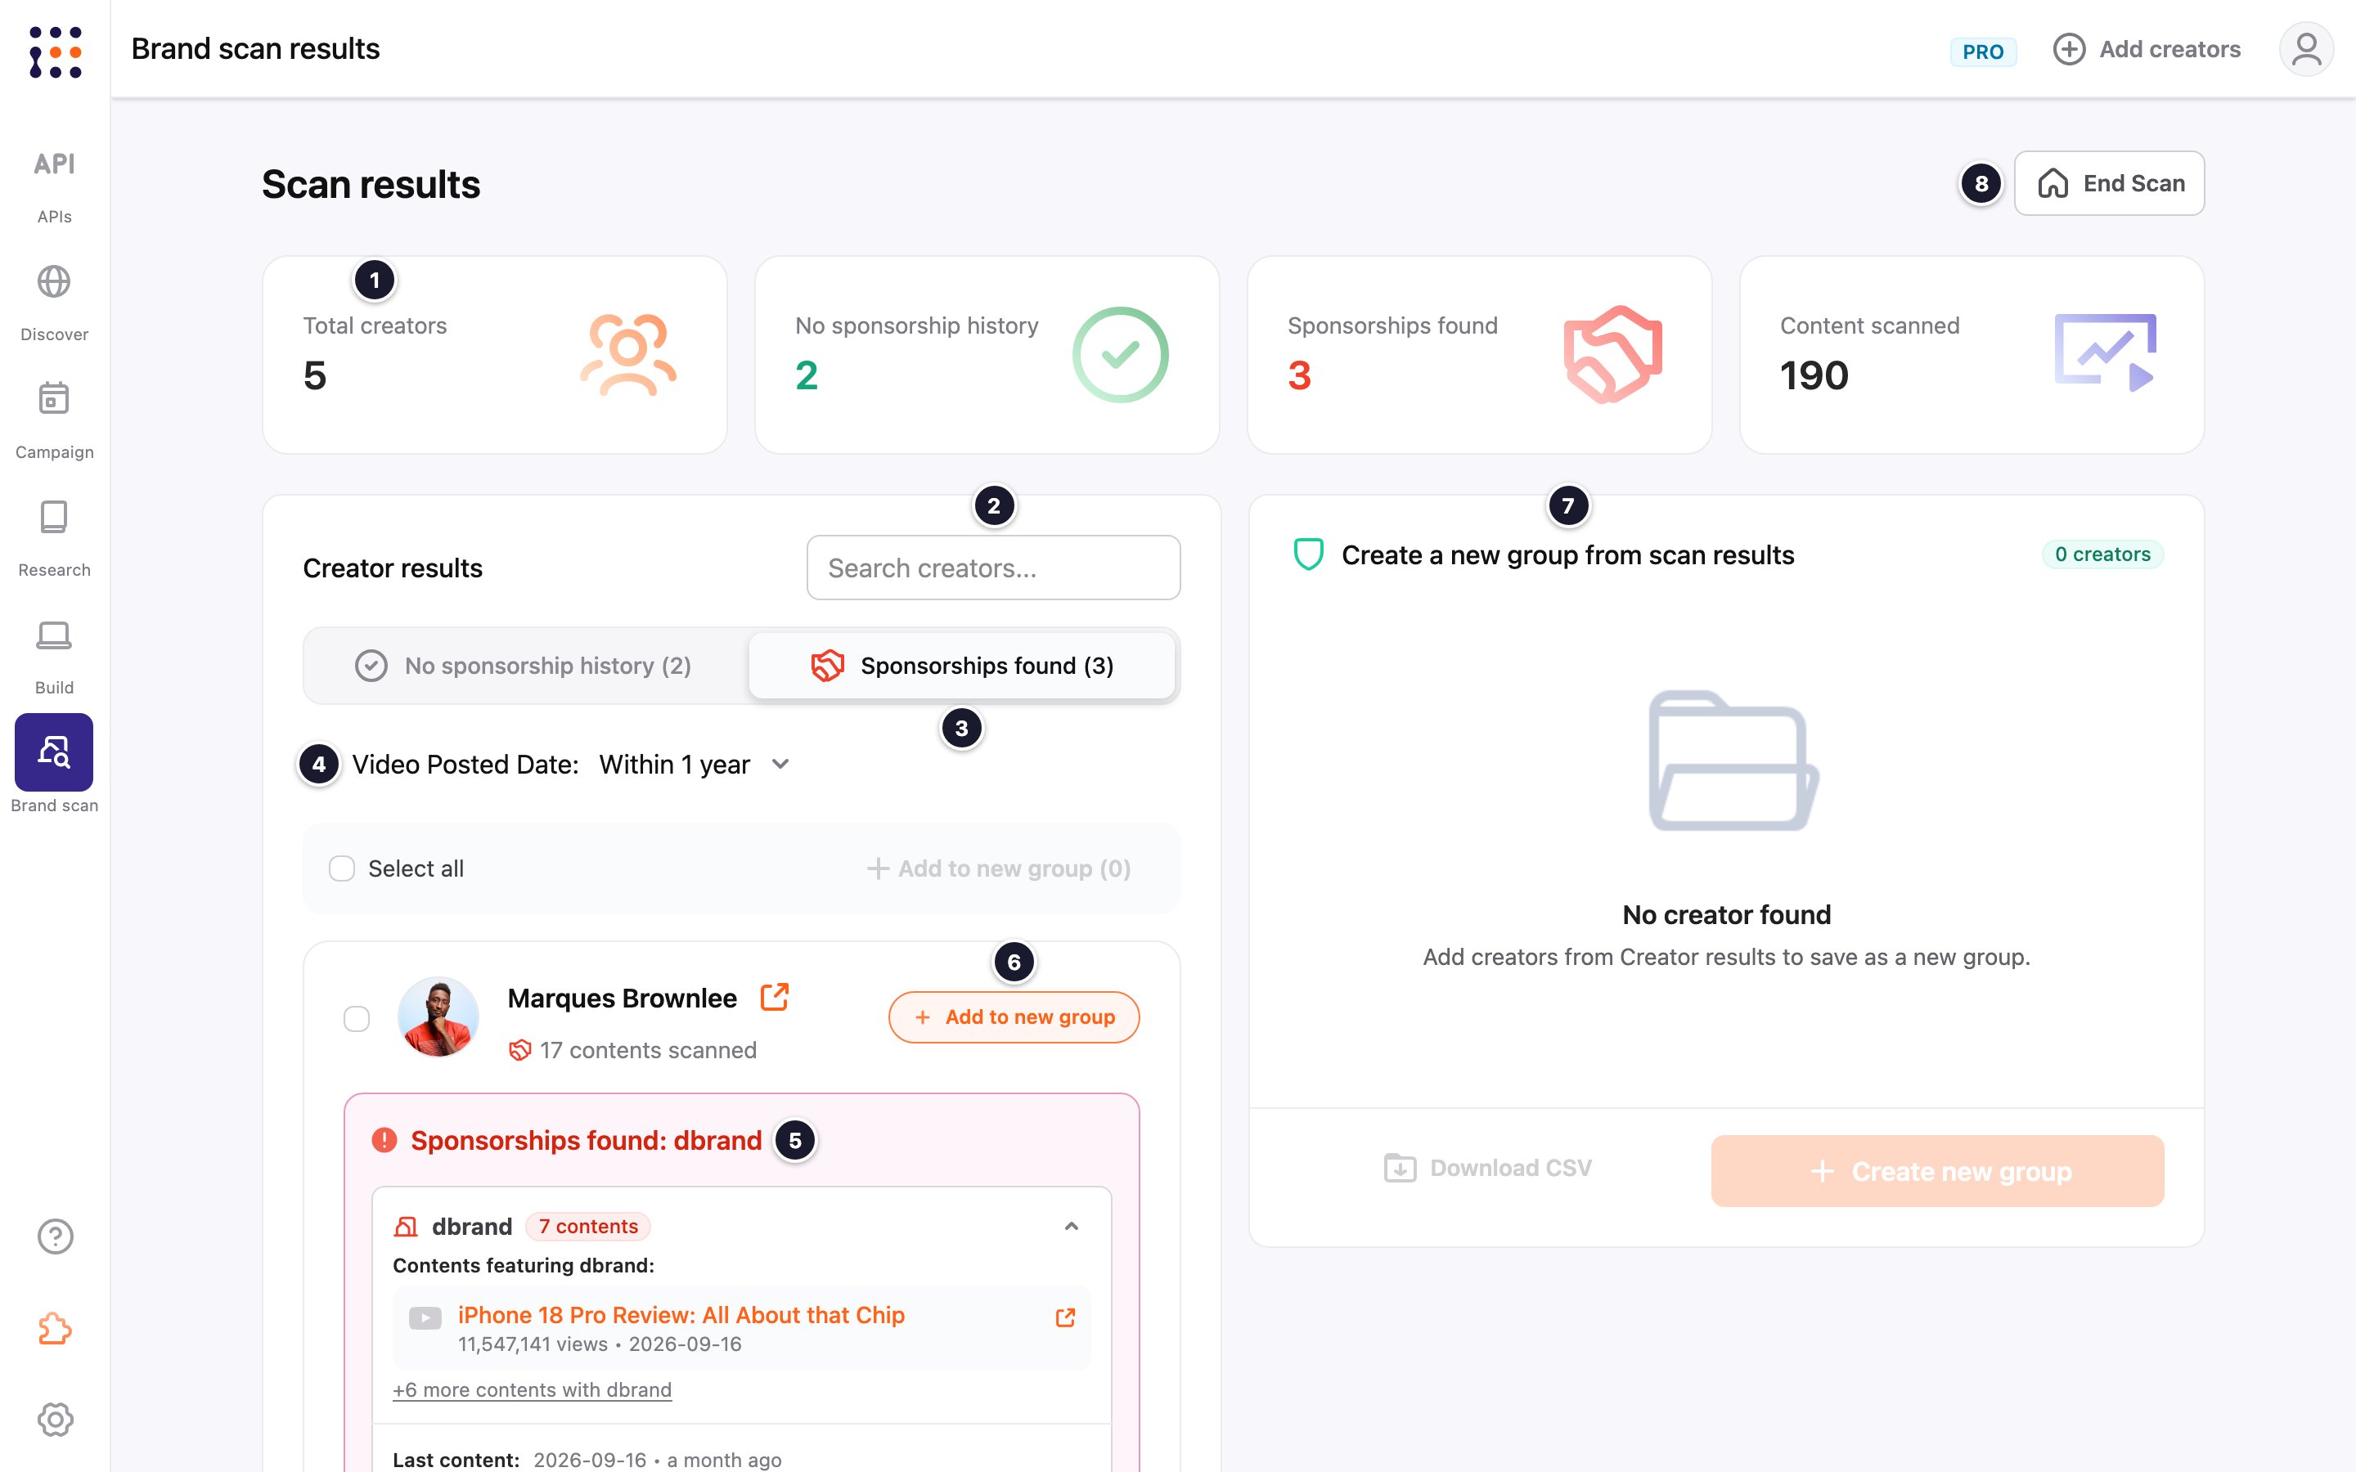Open the APIs sidebar section
This screenshot has height=1472, width=2356.
tap(55, 185)
